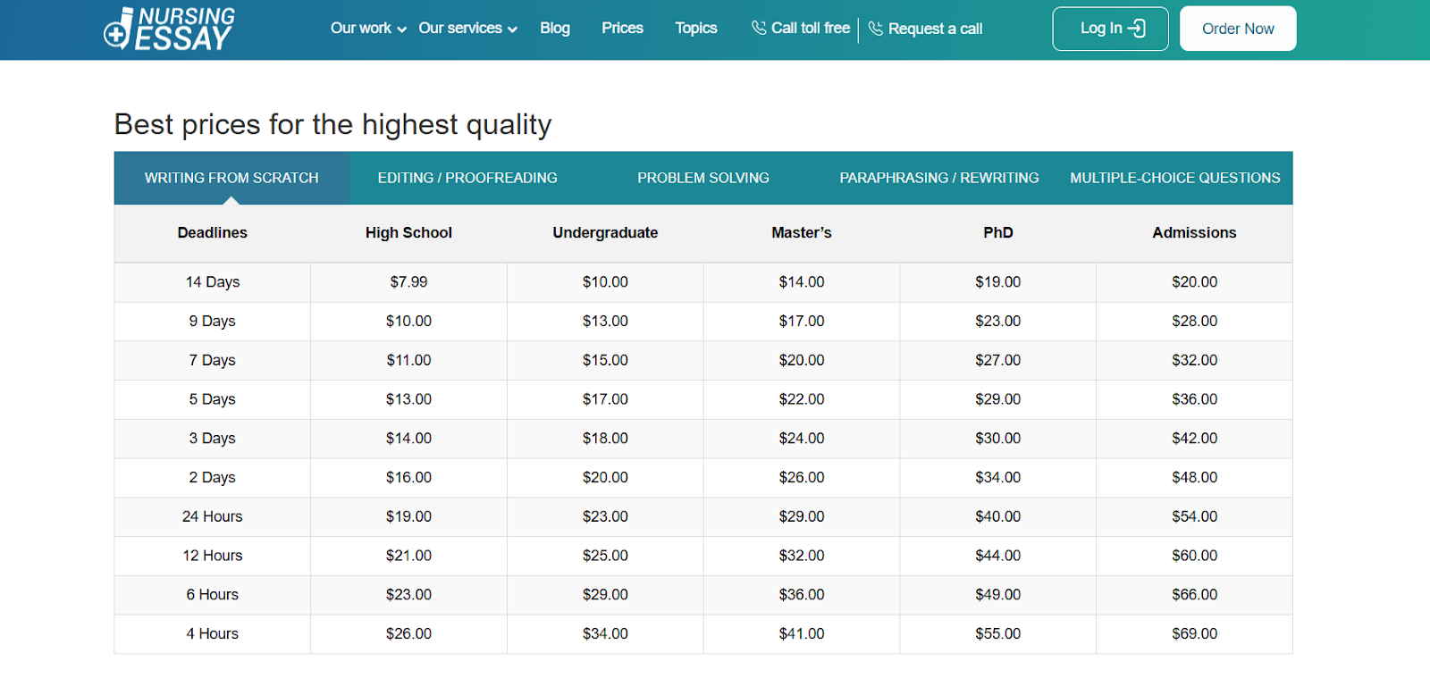Select the 2 Days deadline row label
Image resolution: width=1430 pixels, height=695 pixels.
pos(213,477)
